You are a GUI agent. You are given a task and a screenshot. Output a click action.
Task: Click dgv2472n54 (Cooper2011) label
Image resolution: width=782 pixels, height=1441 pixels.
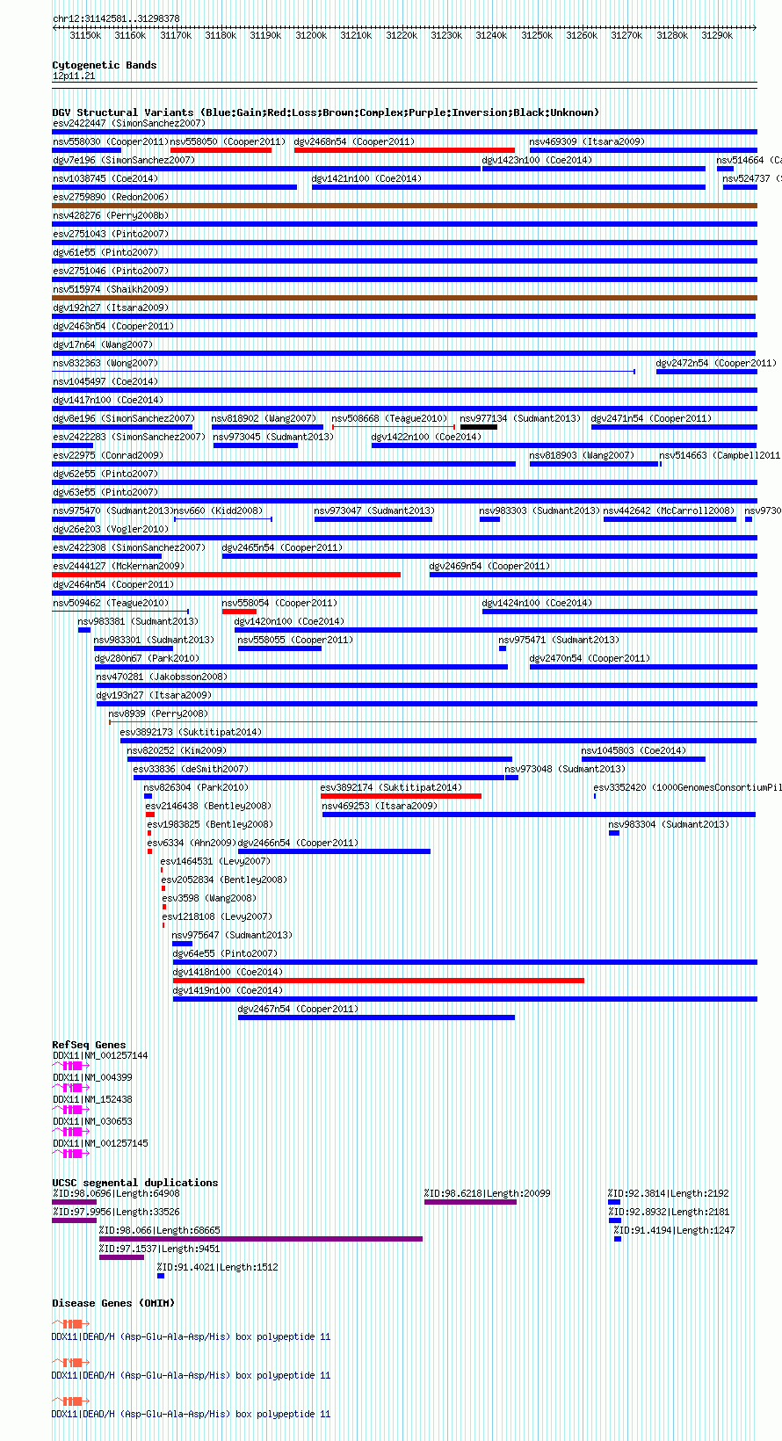pos(716,363)
